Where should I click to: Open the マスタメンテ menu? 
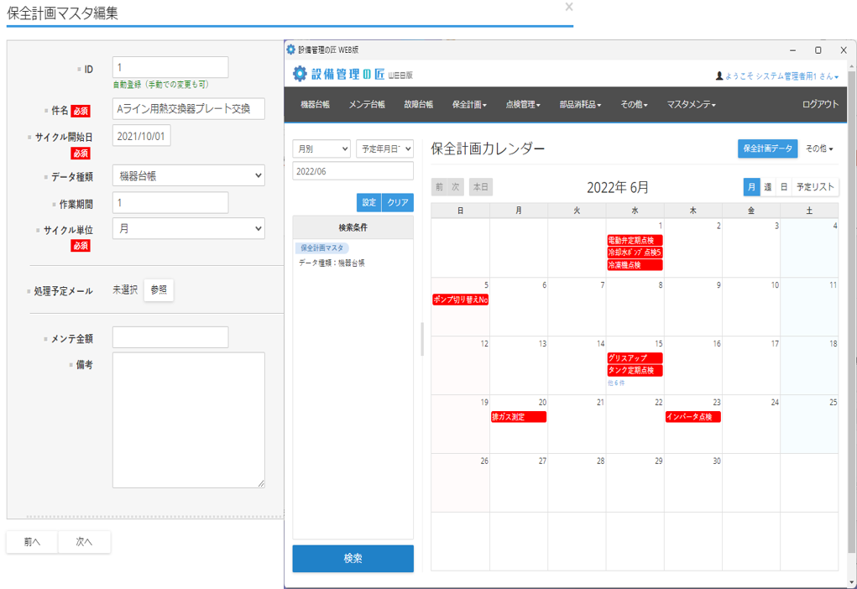coord(691,105)
